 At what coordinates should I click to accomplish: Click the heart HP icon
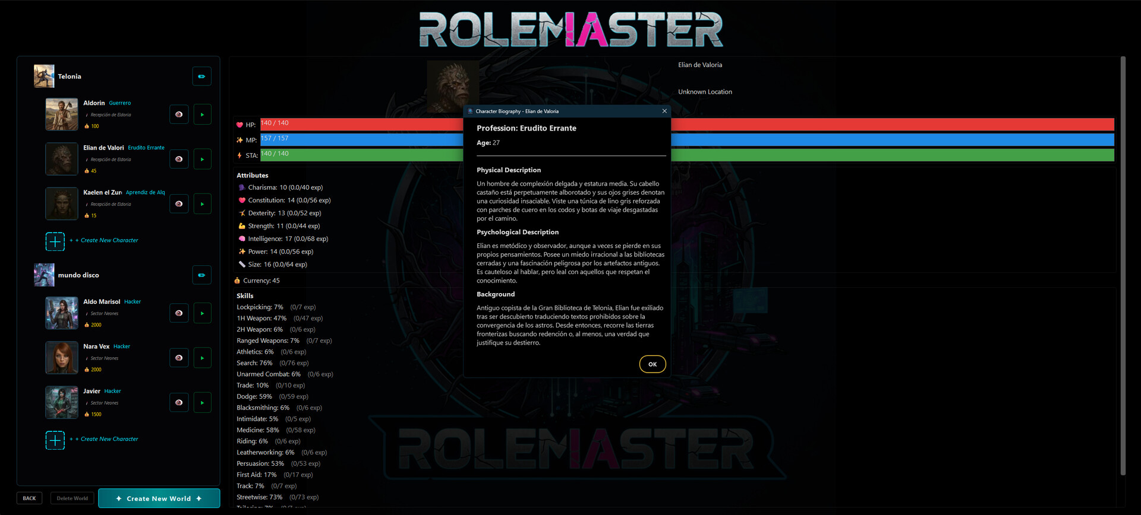(239, 125)
